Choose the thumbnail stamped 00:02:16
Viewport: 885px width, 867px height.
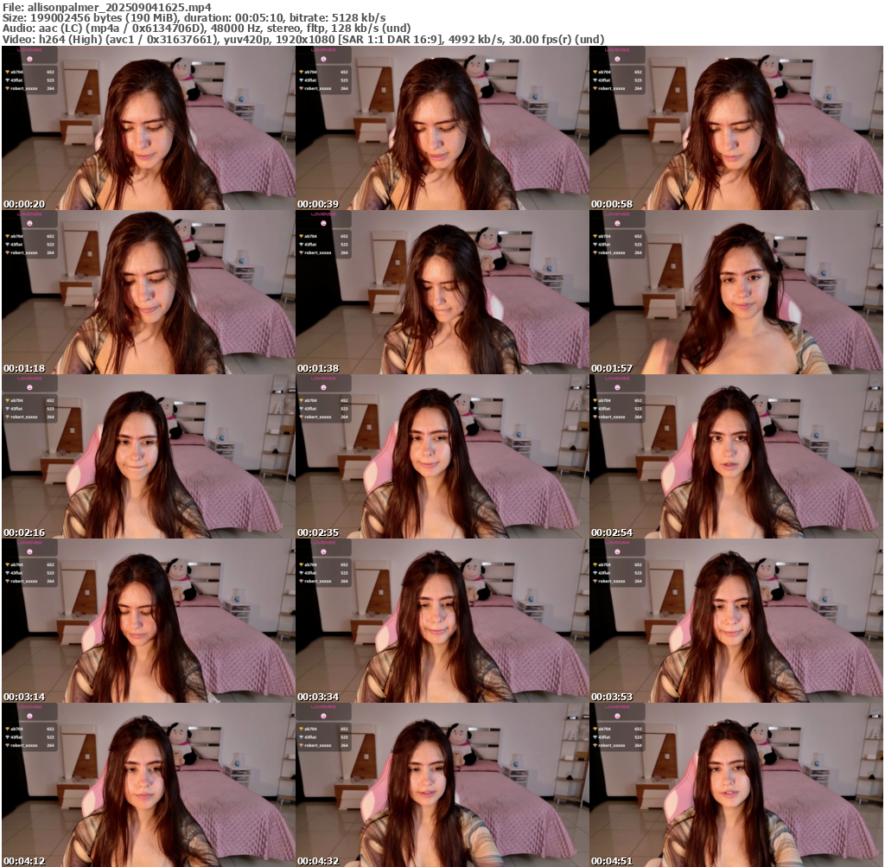coord(149,456)
